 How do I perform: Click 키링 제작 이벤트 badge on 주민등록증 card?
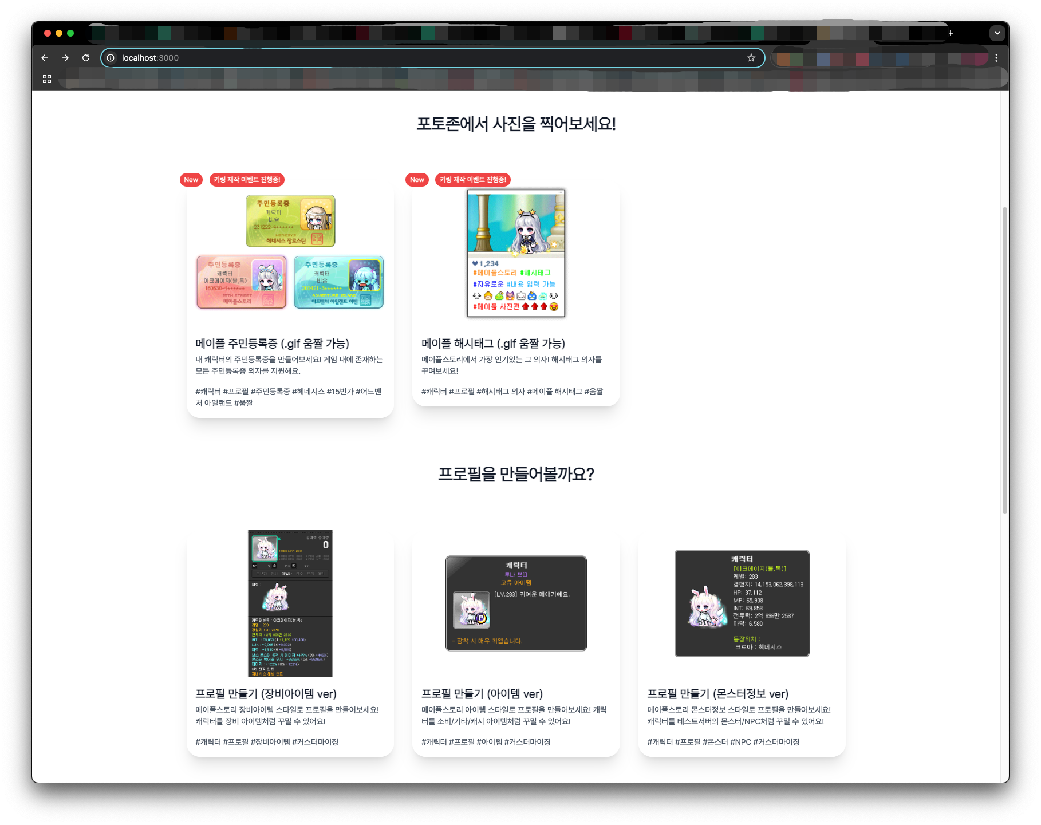[x=247, y=180]
